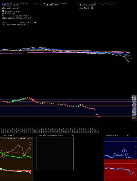The width and height of the screenshot is (137, 181).
Task: Click the 'Stochastics & R' panel title
Action: pos(112,135)
